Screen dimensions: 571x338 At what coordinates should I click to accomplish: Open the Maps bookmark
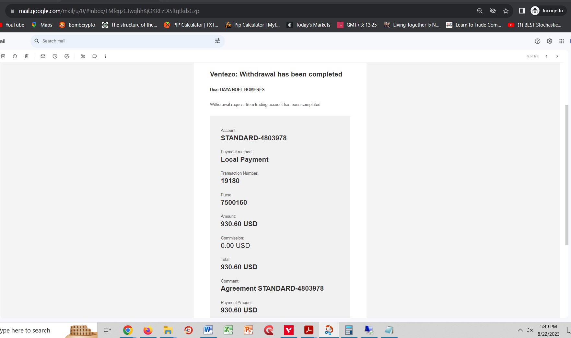pyautogui.click(x=42, y=25)
